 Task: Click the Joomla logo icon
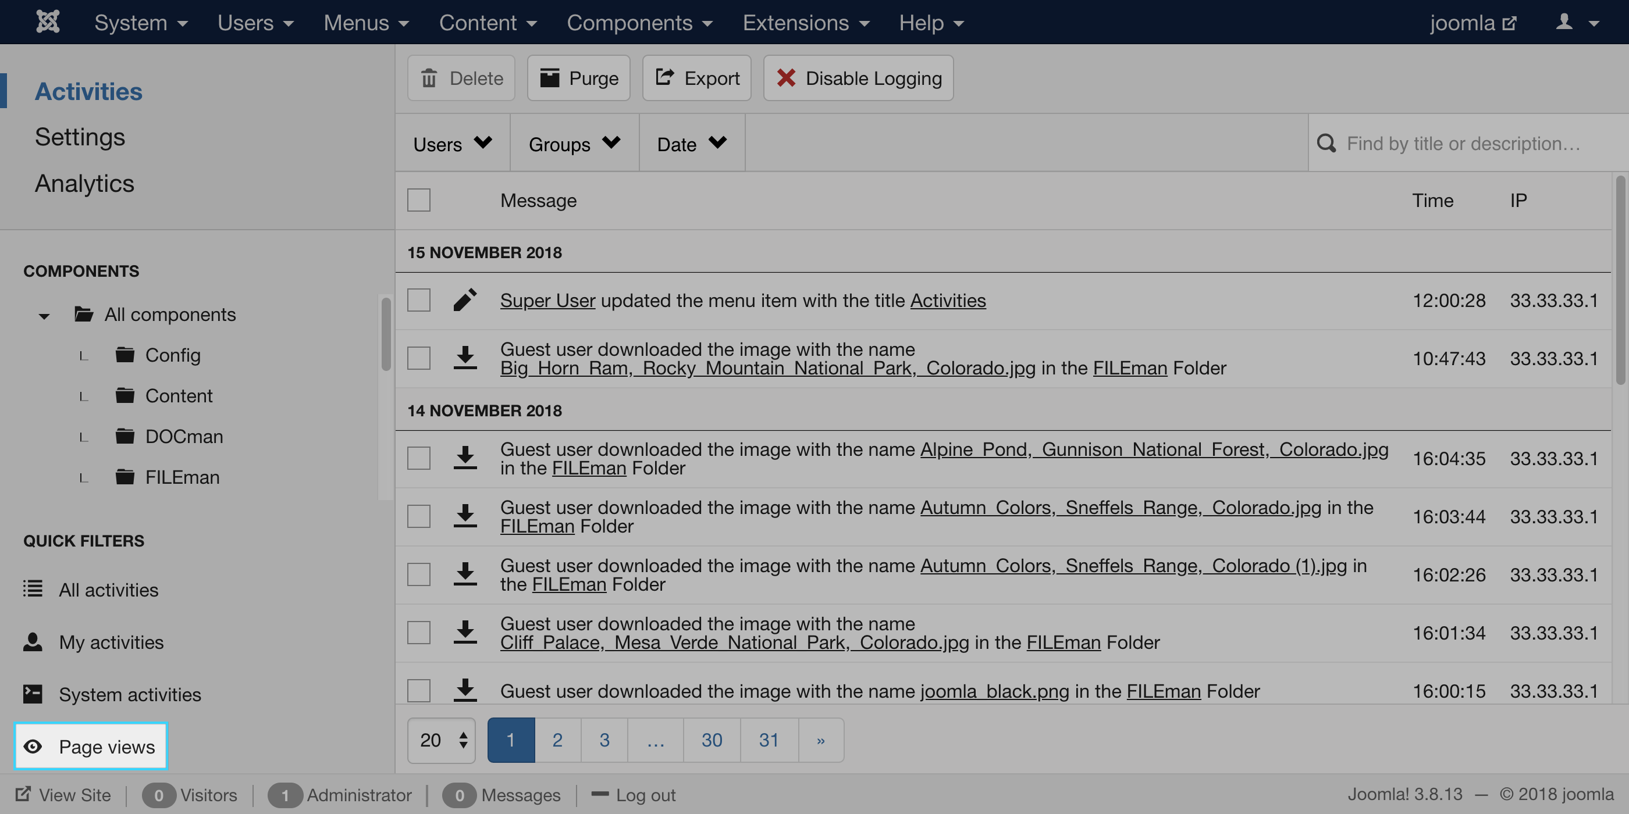click(48, 22)
